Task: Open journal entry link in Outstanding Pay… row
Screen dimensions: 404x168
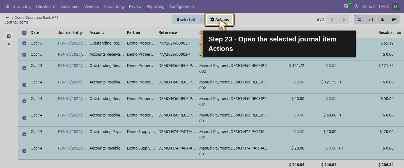Action: pyautogui.click(x=72, y=132)
